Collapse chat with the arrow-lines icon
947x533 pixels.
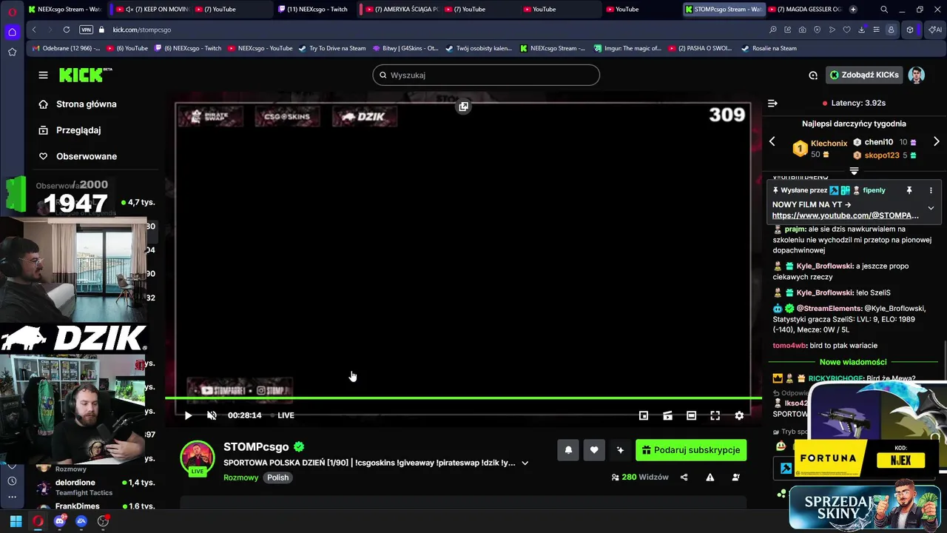(772, 103)
